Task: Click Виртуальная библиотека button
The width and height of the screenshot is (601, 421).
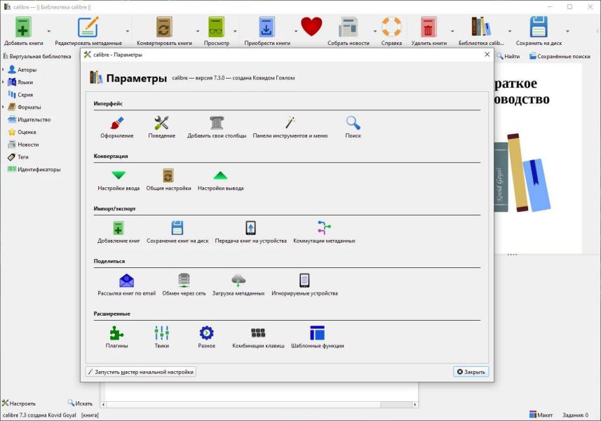Action: (x=37, y=56)
